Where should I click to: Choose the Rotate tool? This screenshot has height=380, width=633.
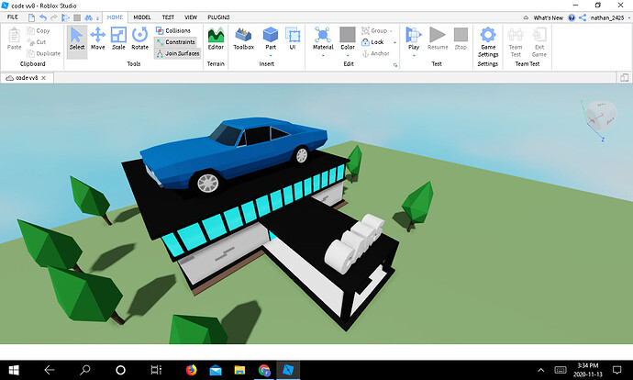tap(139, 39)
